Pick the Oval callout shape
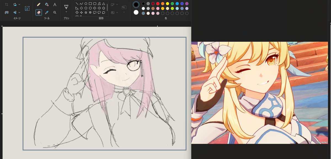The image size is (331, 159). coord(99,12)
